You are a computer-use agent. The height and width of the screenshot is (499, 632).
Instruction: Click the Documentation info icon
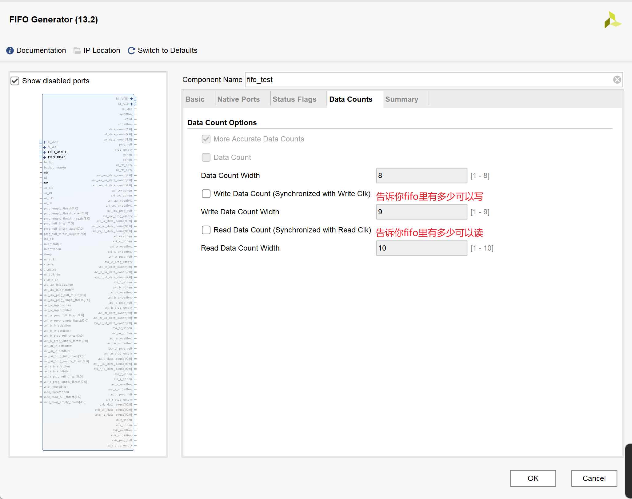click(x=10, y=50)
